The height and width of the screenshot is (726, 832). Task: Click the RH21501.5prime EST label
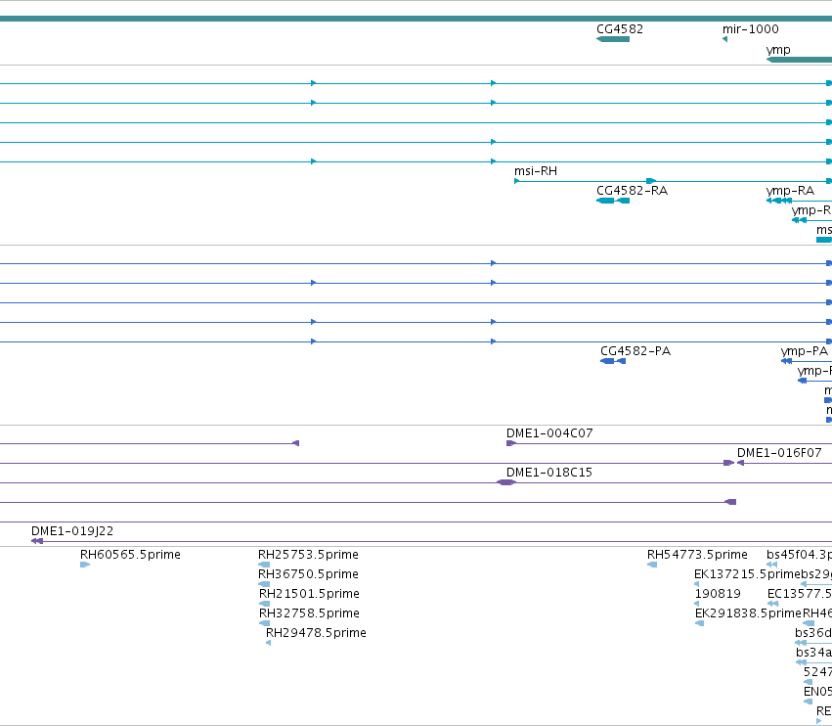[309, 594]
